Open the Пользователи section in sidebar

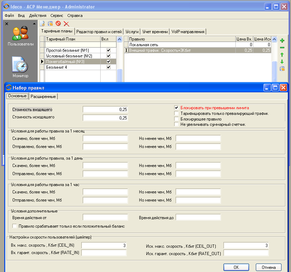point(20,36)
